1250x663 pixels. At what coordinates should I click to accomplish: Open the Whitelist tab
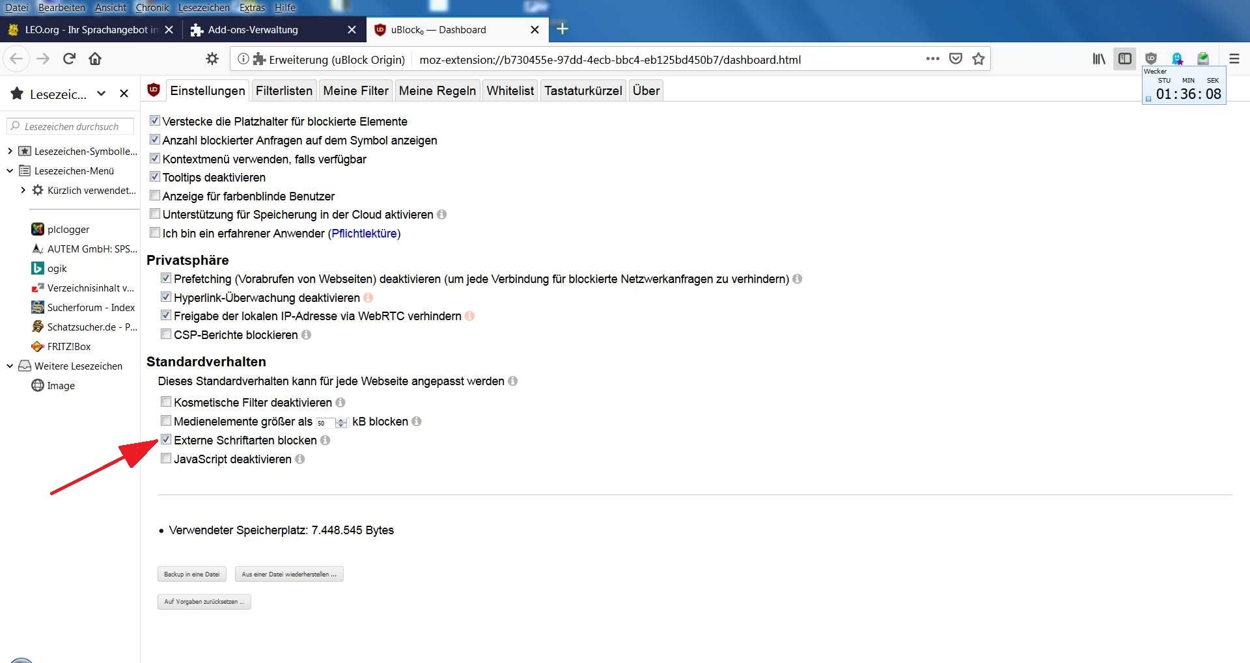[510, 90]
